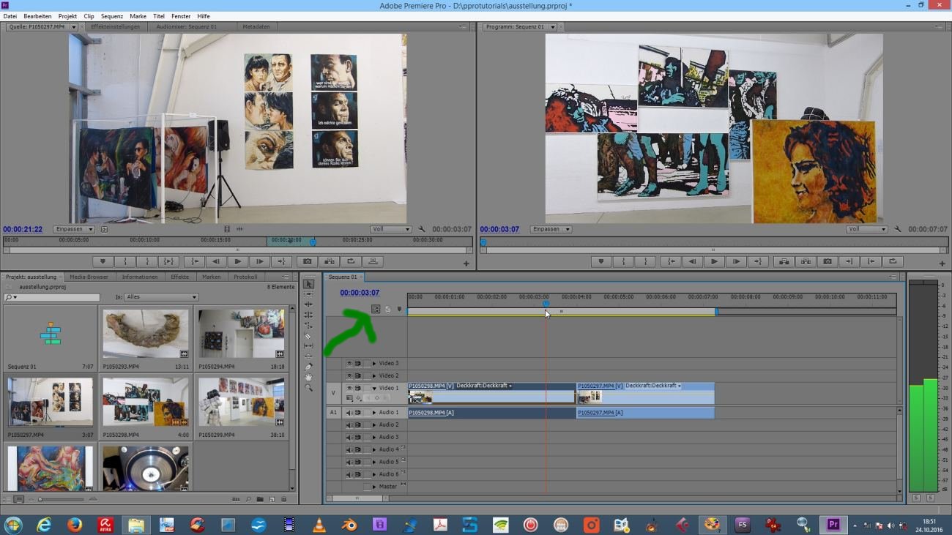Open Source monitor settings wrench
Screen dimensions: 952x535
pyautogui.click(x=422, y=229)
